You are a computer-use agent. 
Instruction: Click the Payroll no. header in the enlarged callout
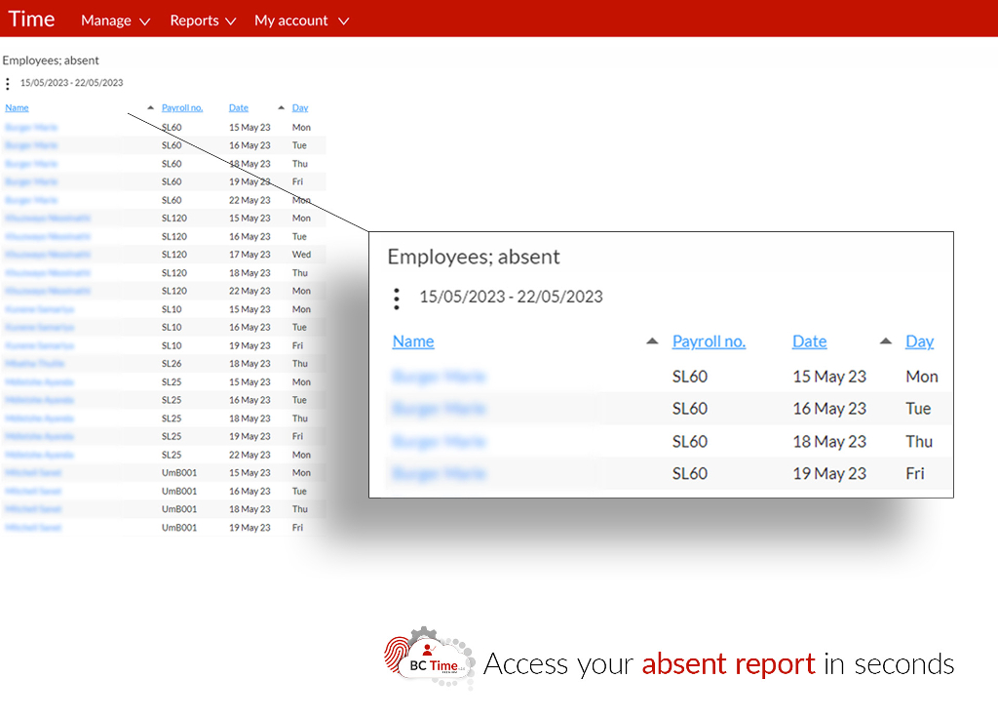coord(710,341)
